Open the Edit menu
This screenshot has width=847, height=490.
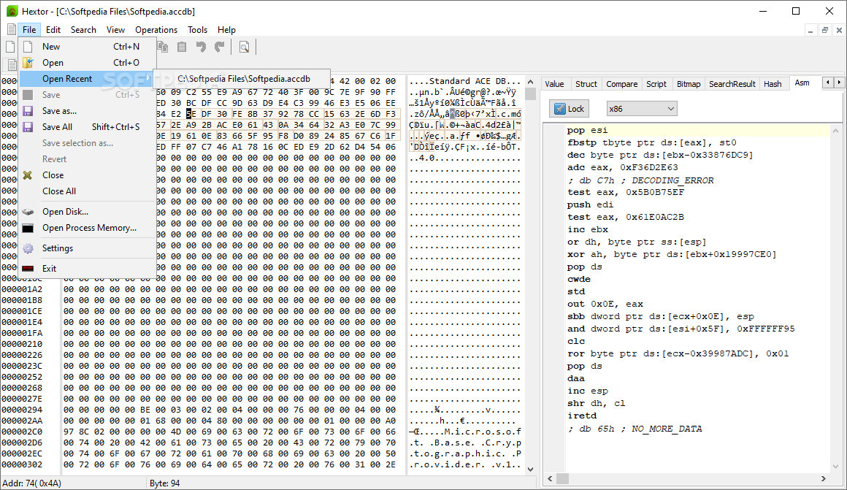click(x=53, y=30)
